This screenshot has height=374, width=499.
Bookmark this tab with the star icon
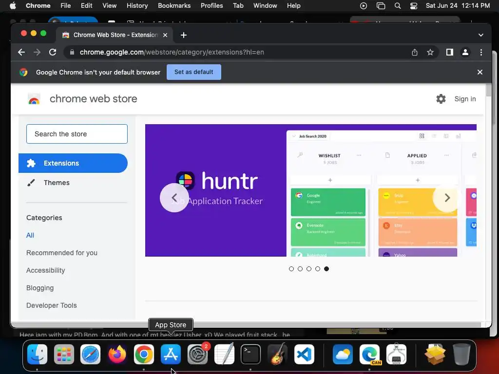tap(430, 52)
